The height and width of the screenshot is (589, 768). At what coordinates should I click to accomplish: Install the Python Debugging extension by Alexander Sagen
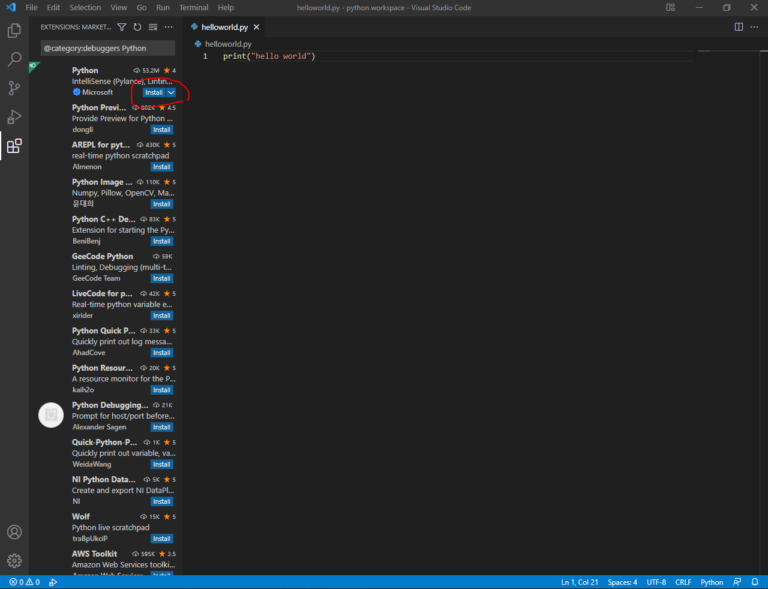pos(162,427)
